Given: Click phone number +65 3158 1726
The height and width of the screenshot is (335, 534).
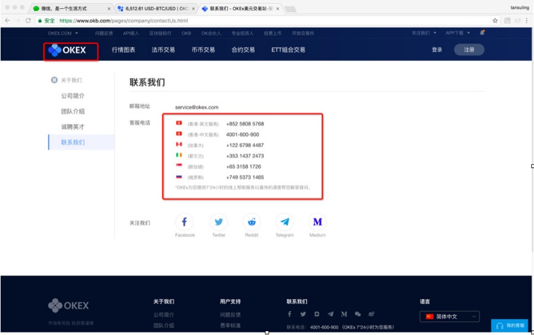Looking at the screenshot, I should (x=244, y=167).
